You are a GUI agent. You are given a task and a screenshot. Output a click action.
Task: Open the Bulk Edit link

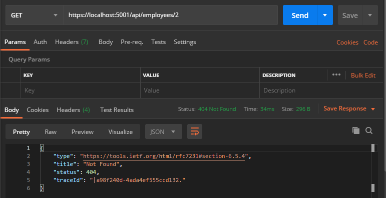point(363,75)
